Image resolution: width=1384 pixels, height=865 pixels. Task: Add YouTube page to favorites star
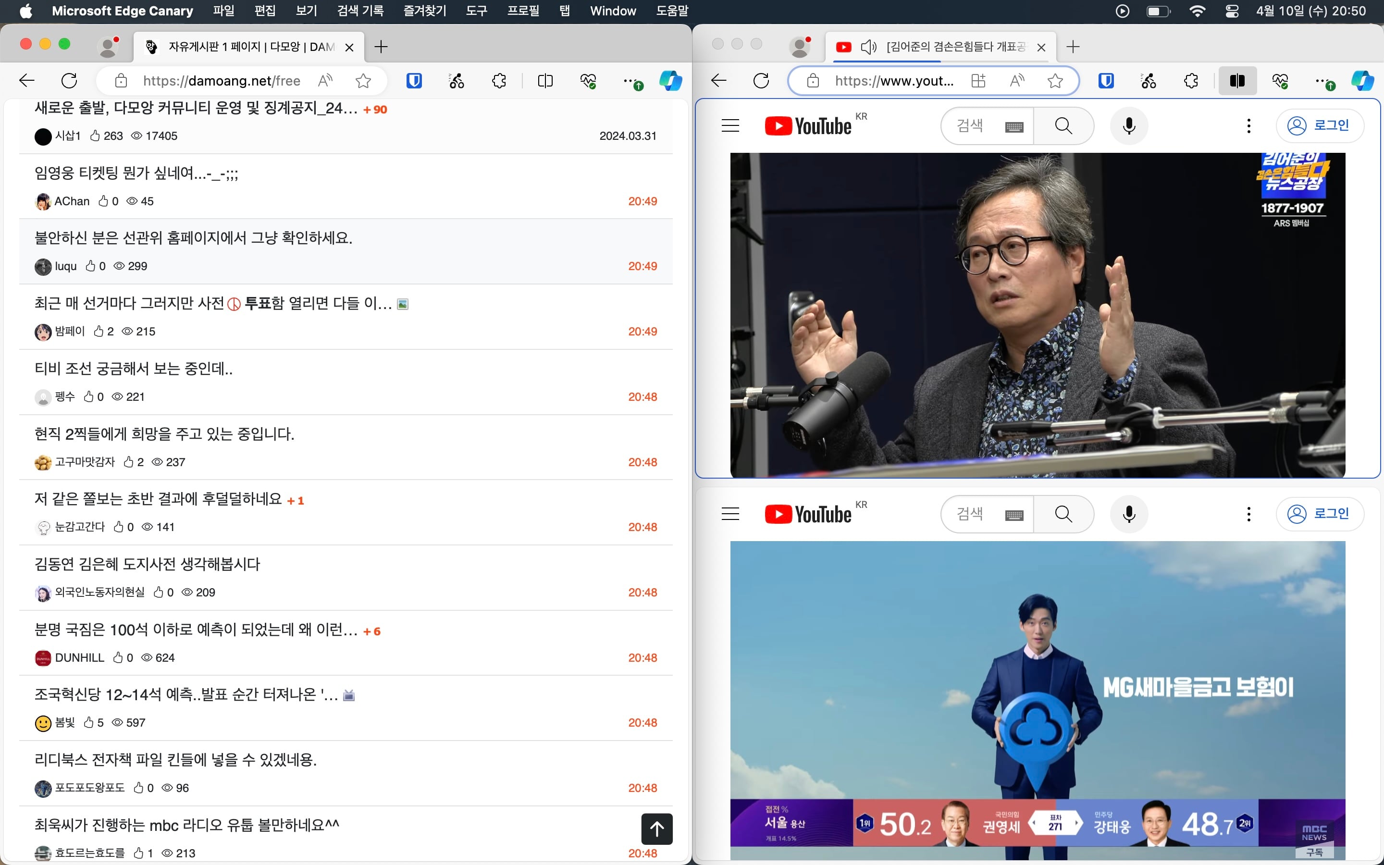1055,81
